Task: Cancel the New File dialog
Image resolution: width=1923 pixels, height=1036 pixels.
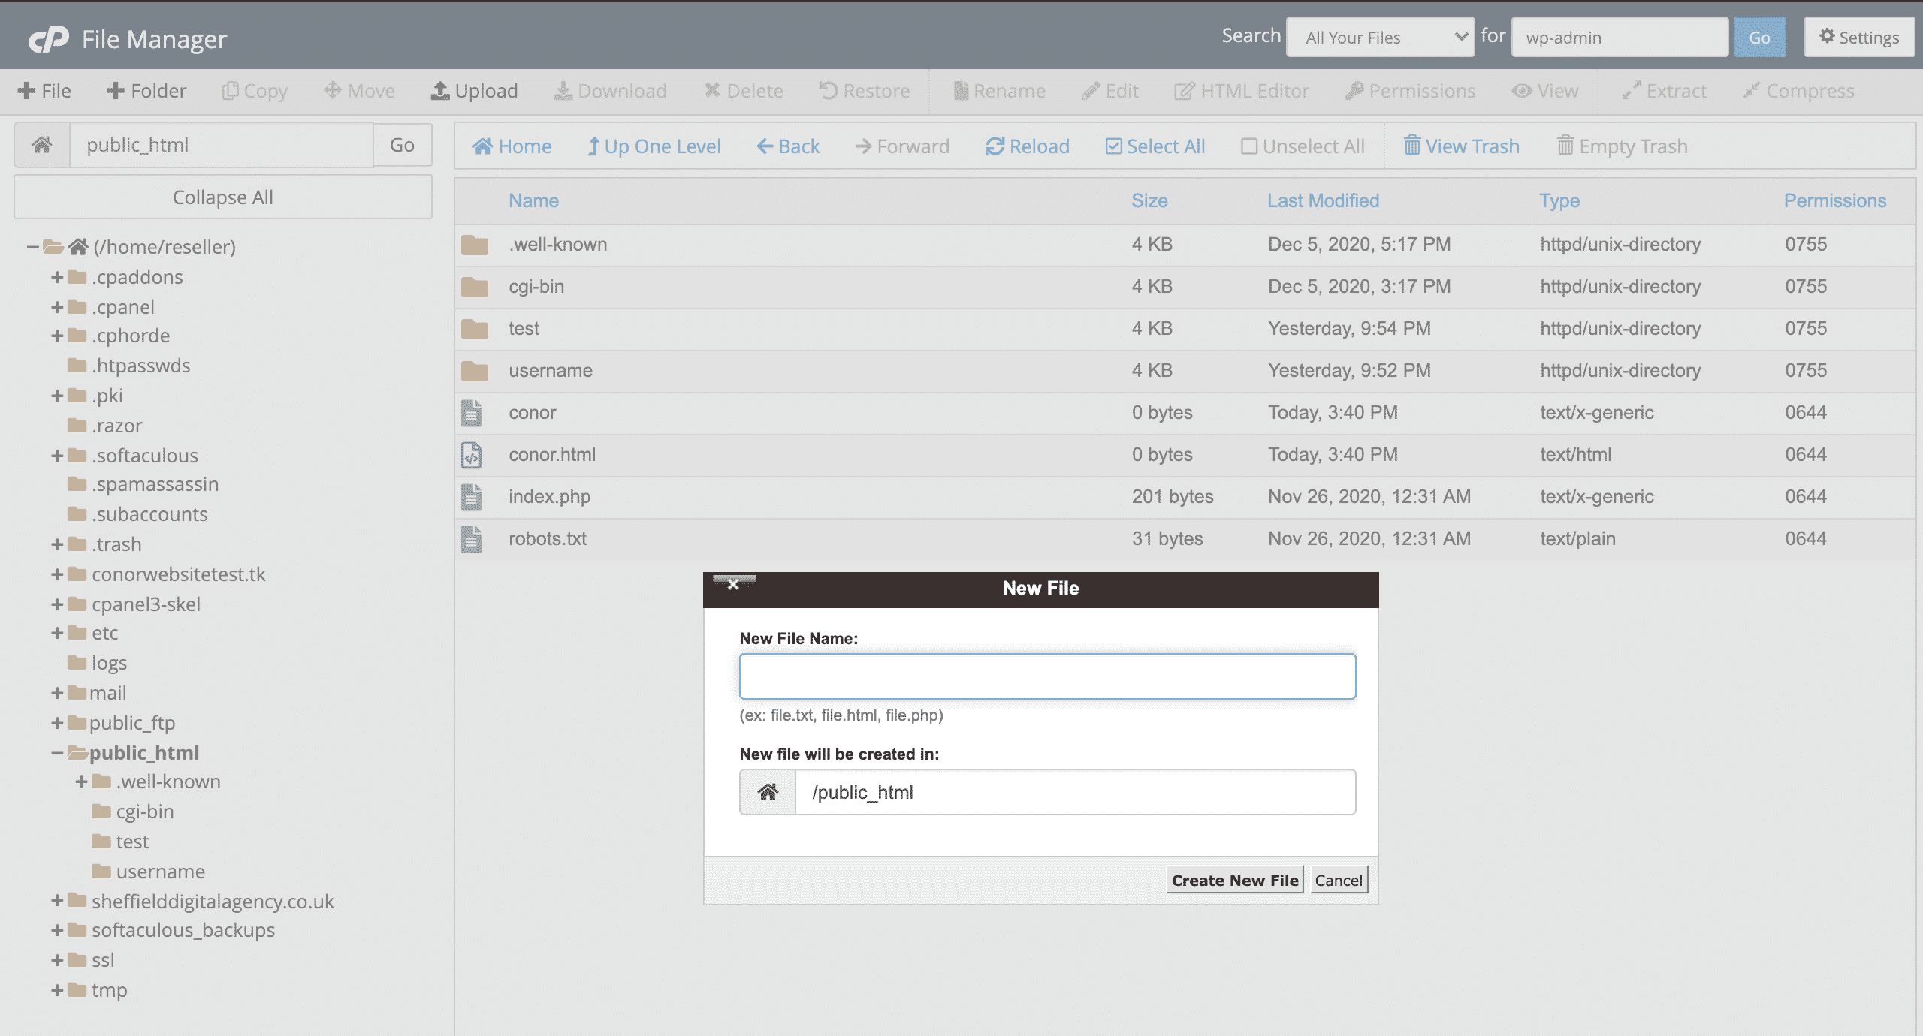Action: point(1339,880)
